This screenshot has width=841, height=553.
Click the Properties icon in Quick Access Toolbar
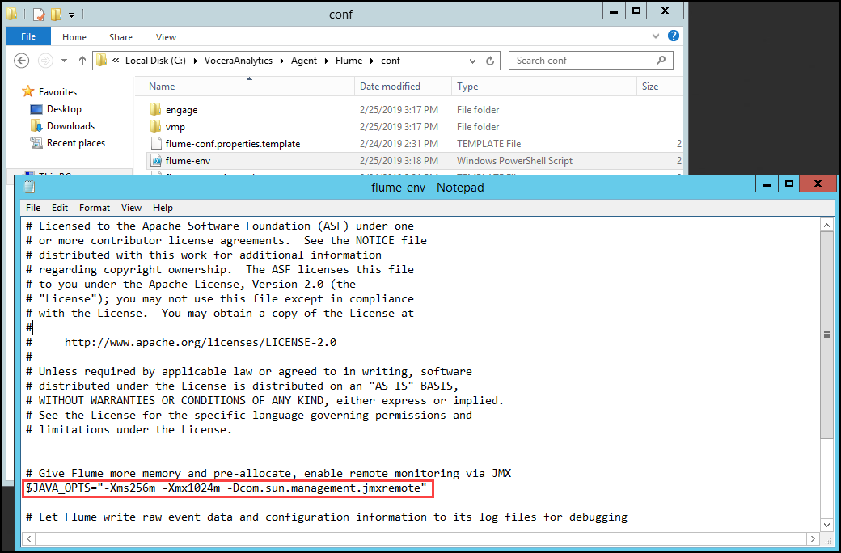coord(38,14)
